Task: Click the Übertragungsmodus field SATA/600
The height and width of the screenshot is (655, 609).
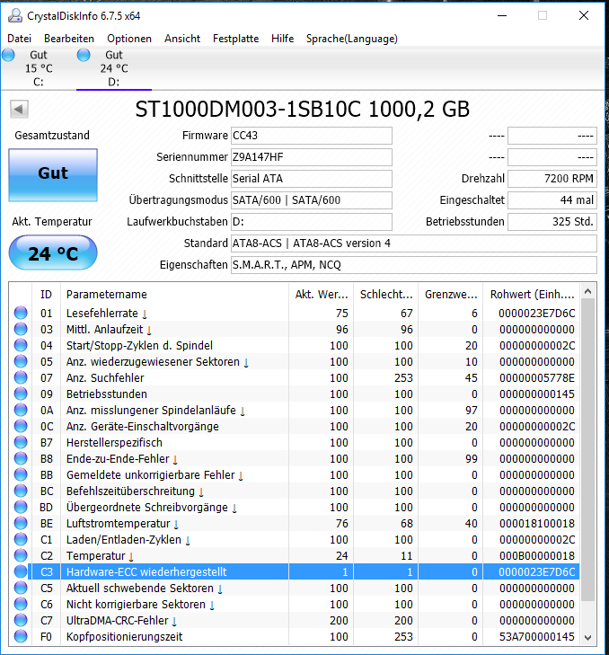Action: (311, 200)
